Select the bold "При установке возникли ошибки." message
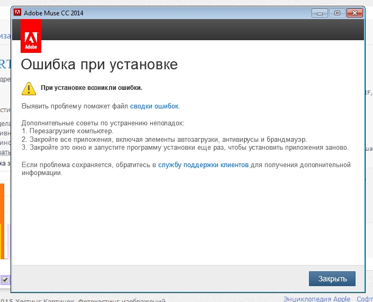The width and height of the screenshot is (373, 302). 92,88
